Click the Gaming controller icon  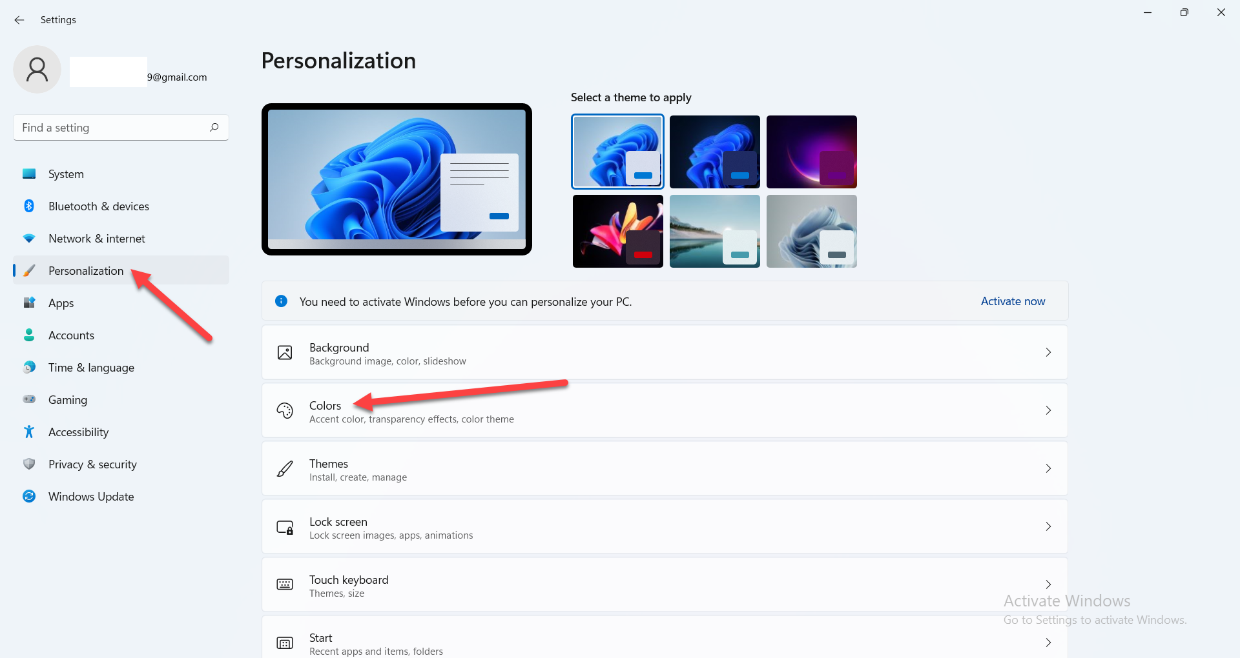tap(29, 400)
